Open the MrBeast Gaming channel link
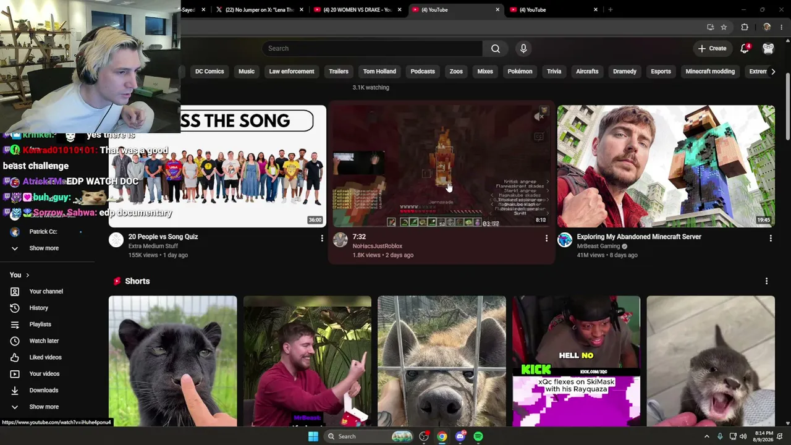Viewport: 791px width, 445px height. (x=598, y=246)
